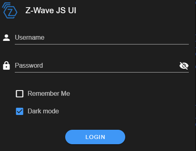Enable the Remember Me checkbox
Viewport: 196px width, 151px height.
click(20, 94)
